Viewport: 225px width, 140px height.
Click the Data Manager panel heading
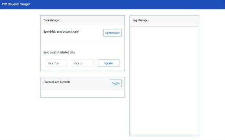click(52, 20)
